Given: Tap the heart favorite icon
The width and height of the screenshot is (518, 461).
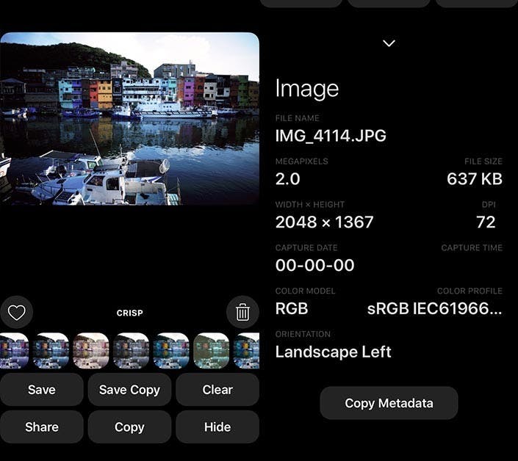Looking at the screenshot, I should point(16,312).
